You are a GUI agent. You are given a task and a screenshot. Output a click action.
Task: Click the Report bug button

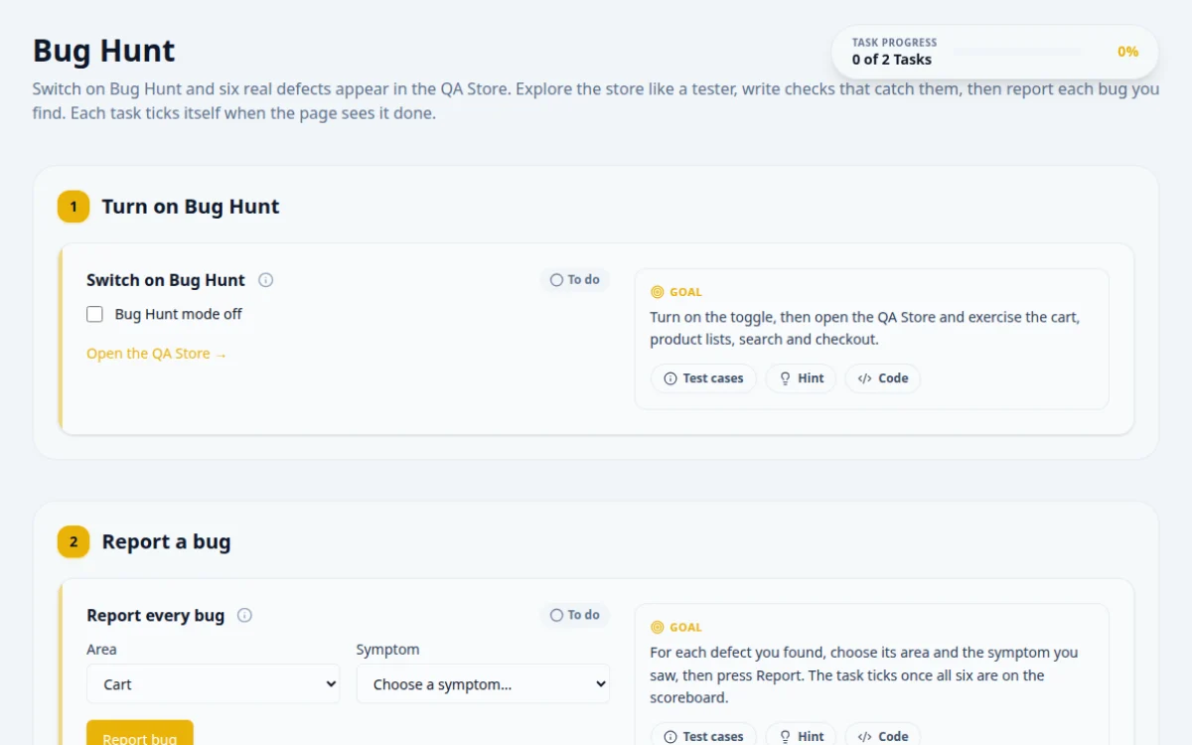click(140, 733)
